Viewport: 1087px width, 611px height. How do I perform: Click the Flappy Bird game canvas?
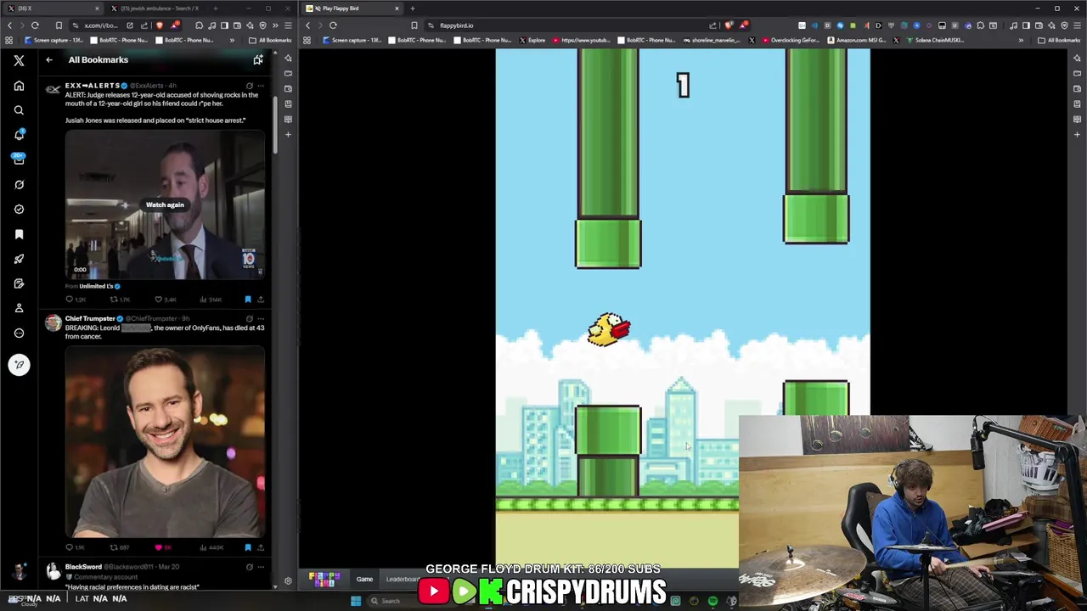[x=683, y=308]
